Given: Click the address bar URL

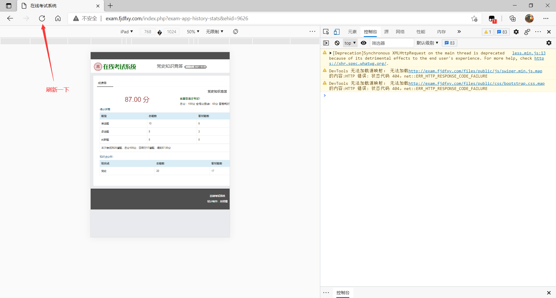Looking at the screenshot, I should click(x=177, y=19).
